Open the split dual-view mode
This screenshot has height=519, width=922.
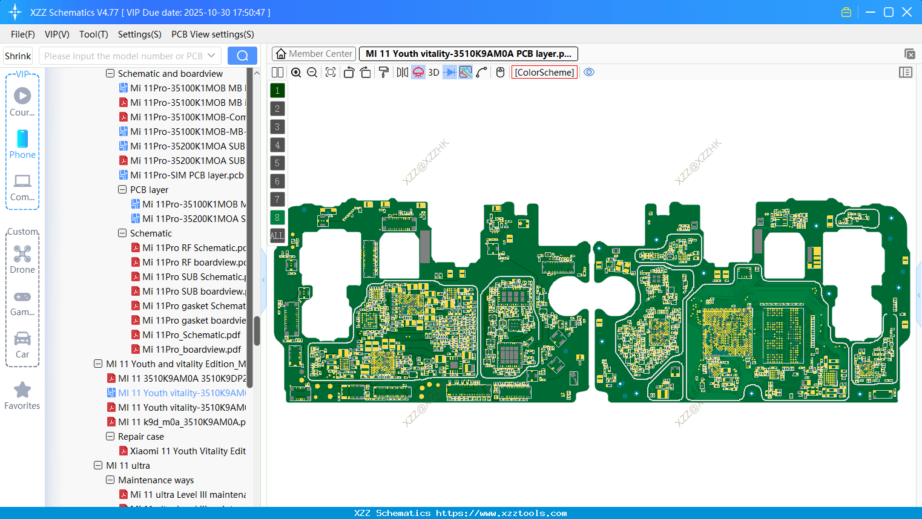tap(277, 72)
